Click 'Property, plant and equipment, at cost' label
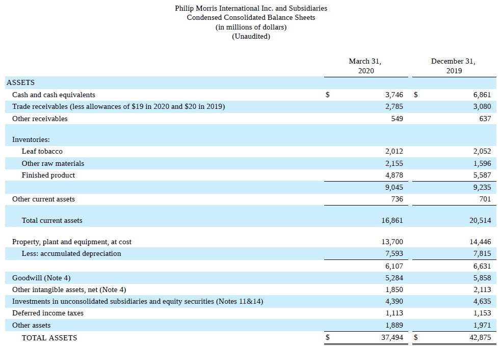502x349 pixels. (72, 242)
